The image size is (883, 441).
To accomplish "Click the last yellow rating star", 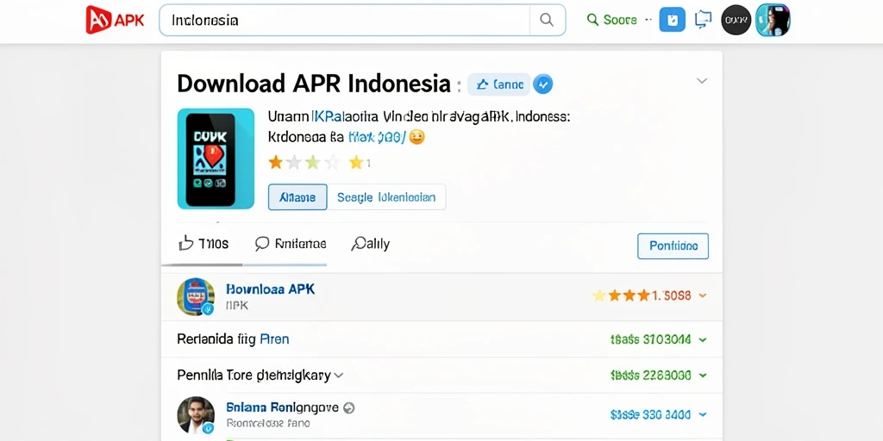I will [x=356, y=163].
